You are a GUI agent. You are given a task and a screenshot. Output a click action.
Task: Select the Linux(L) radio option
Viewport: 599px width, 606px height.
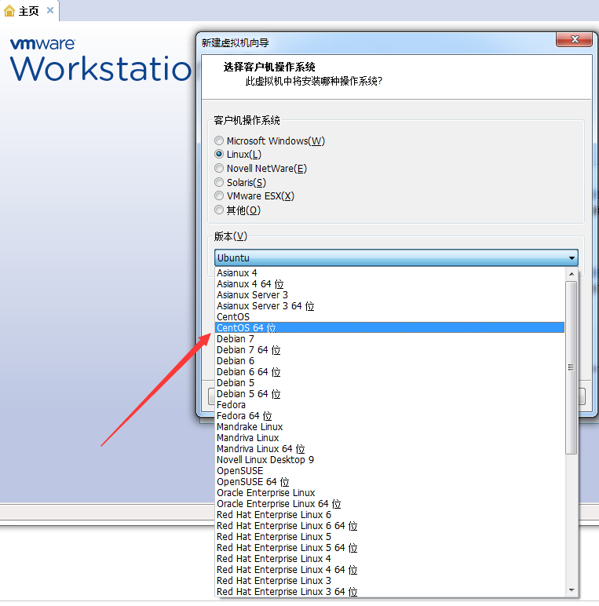pos(220,155)
